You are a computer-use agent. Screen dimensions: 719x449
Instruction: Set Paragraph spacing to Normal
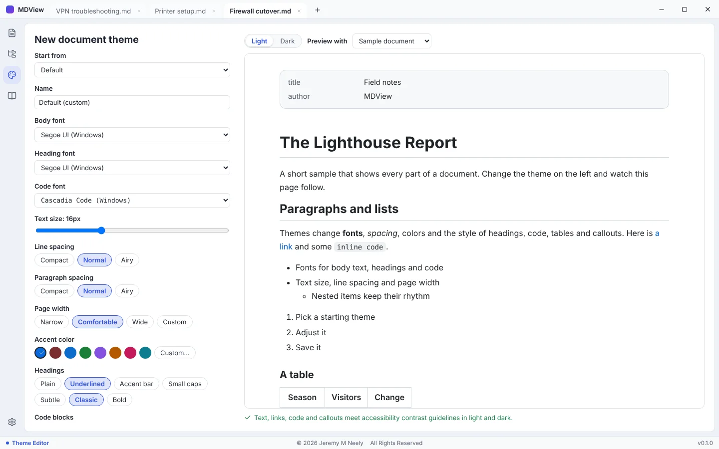[94, 291]
